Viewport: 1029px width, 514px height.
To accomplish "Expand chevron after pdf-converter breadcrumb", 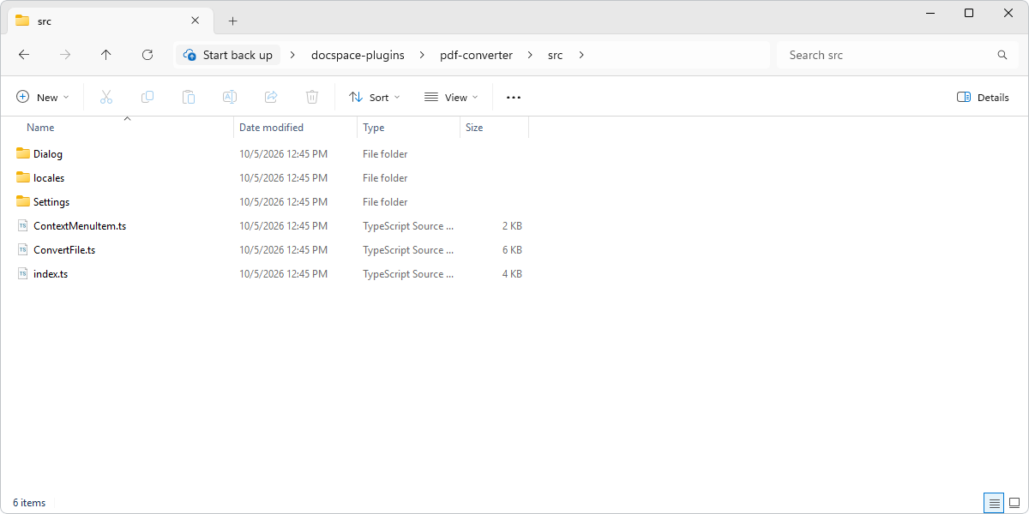I will (530, 55).
